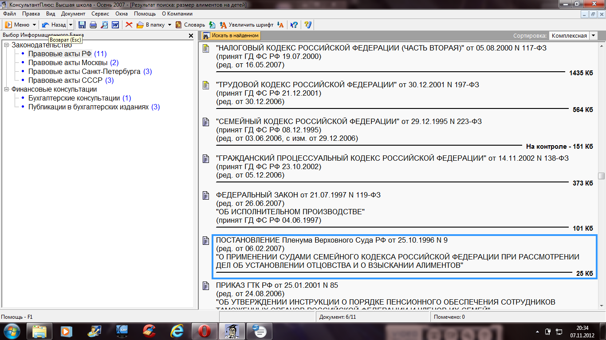Click the Документ: 6/11 status bar entry
The width and height of the screenshot is (606, 340).
[373, 317]
